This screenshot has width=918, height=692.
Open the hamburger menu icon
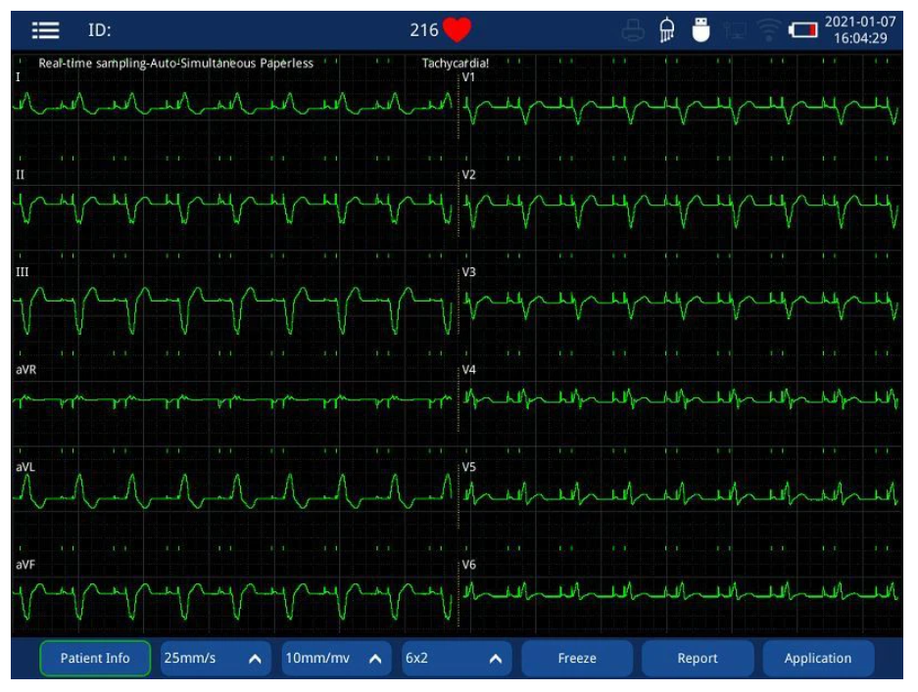[x=45, y=29]
